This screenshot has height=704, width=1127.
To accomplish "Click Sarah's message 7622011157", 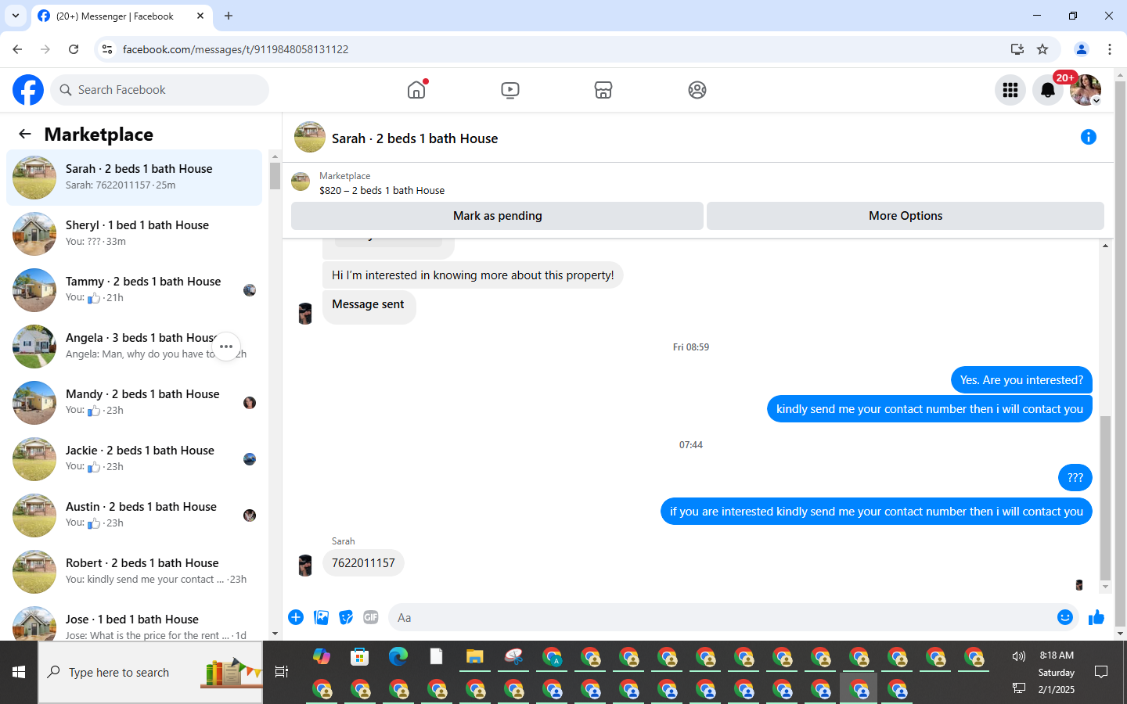I will (363, 563).
